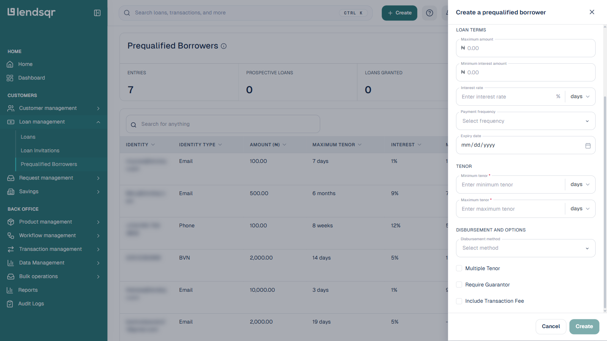The image size is (607, 341).
Task: Collapse the sidebar using the panel icon
Action: pos(97,13)
